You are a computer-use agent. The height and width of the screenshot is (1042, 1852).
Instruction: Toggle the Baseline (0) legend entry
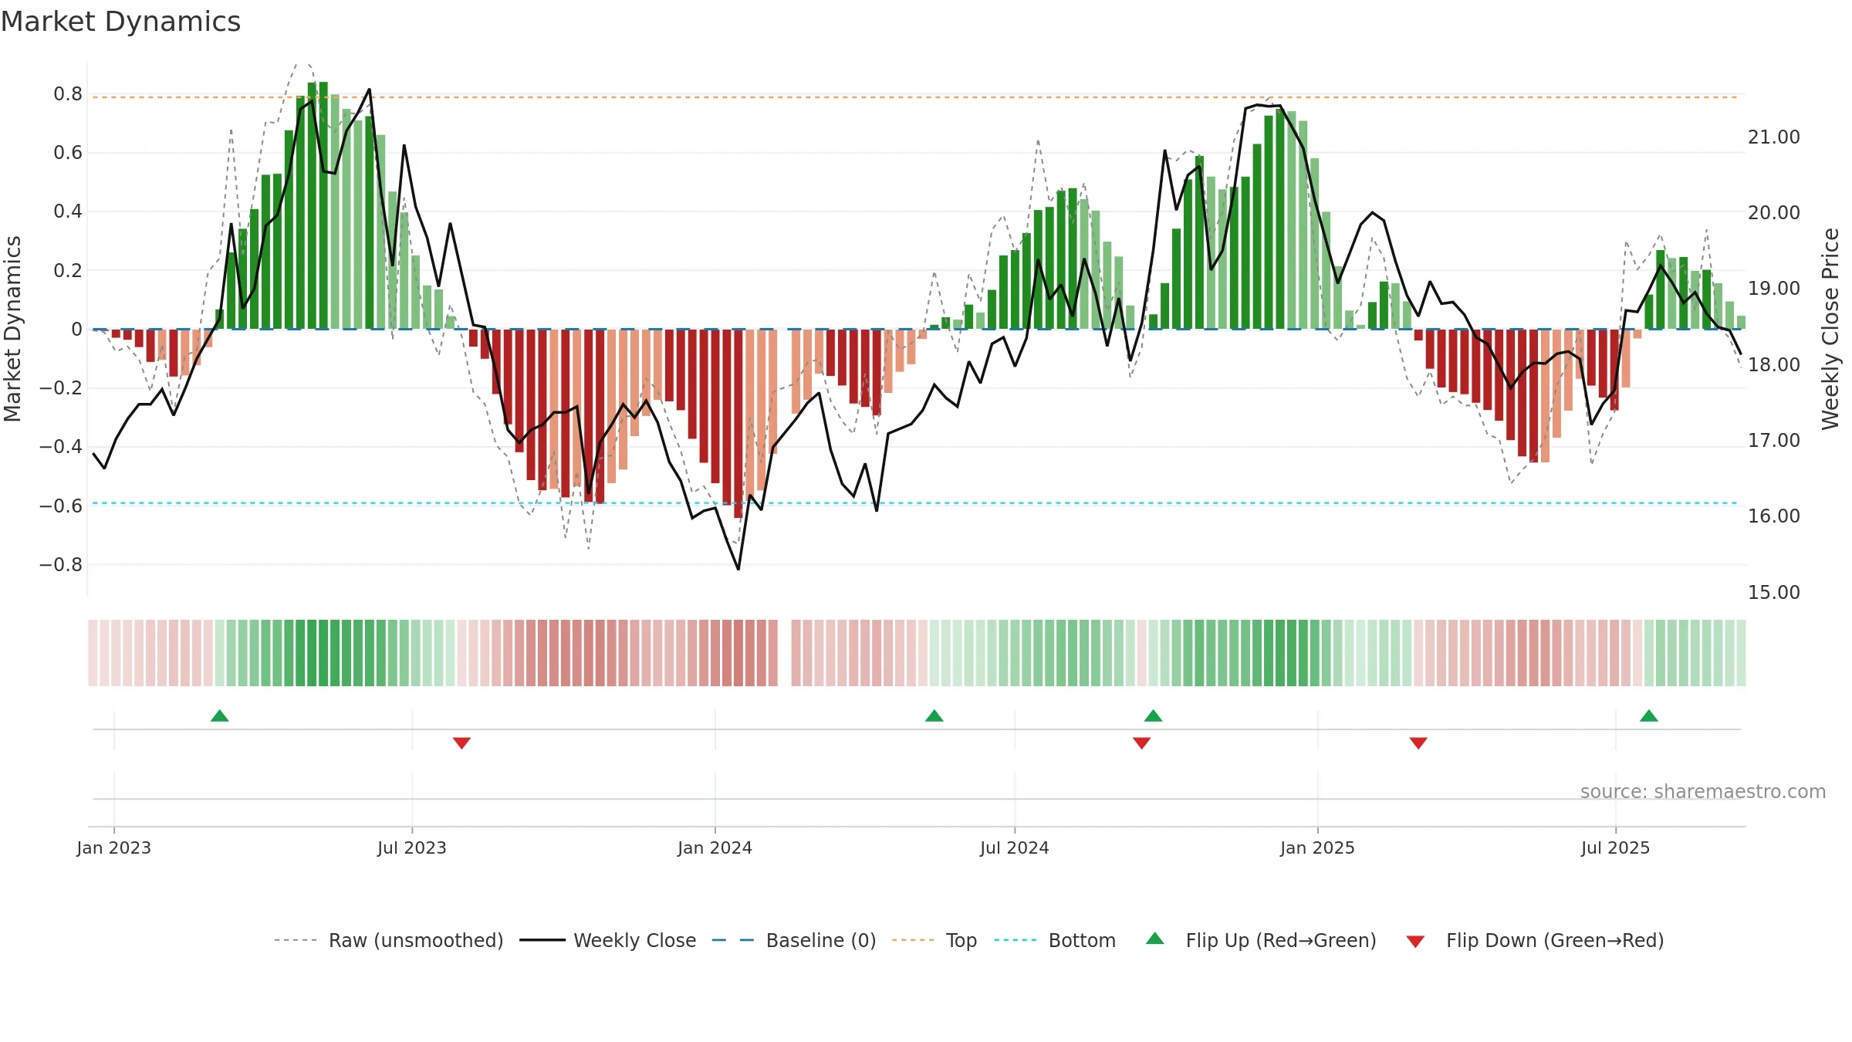[x=794, y=940]
